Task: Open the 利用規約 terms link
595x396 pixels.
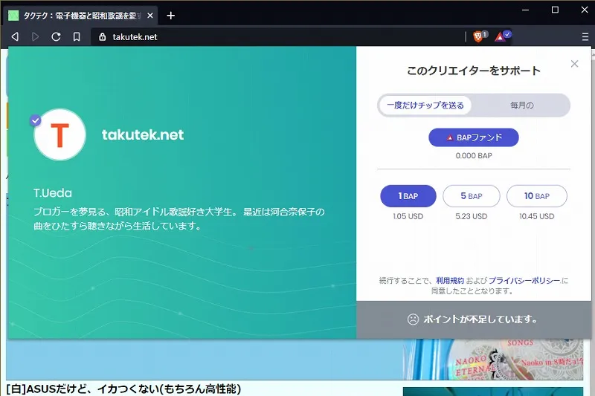Action: 450,280
